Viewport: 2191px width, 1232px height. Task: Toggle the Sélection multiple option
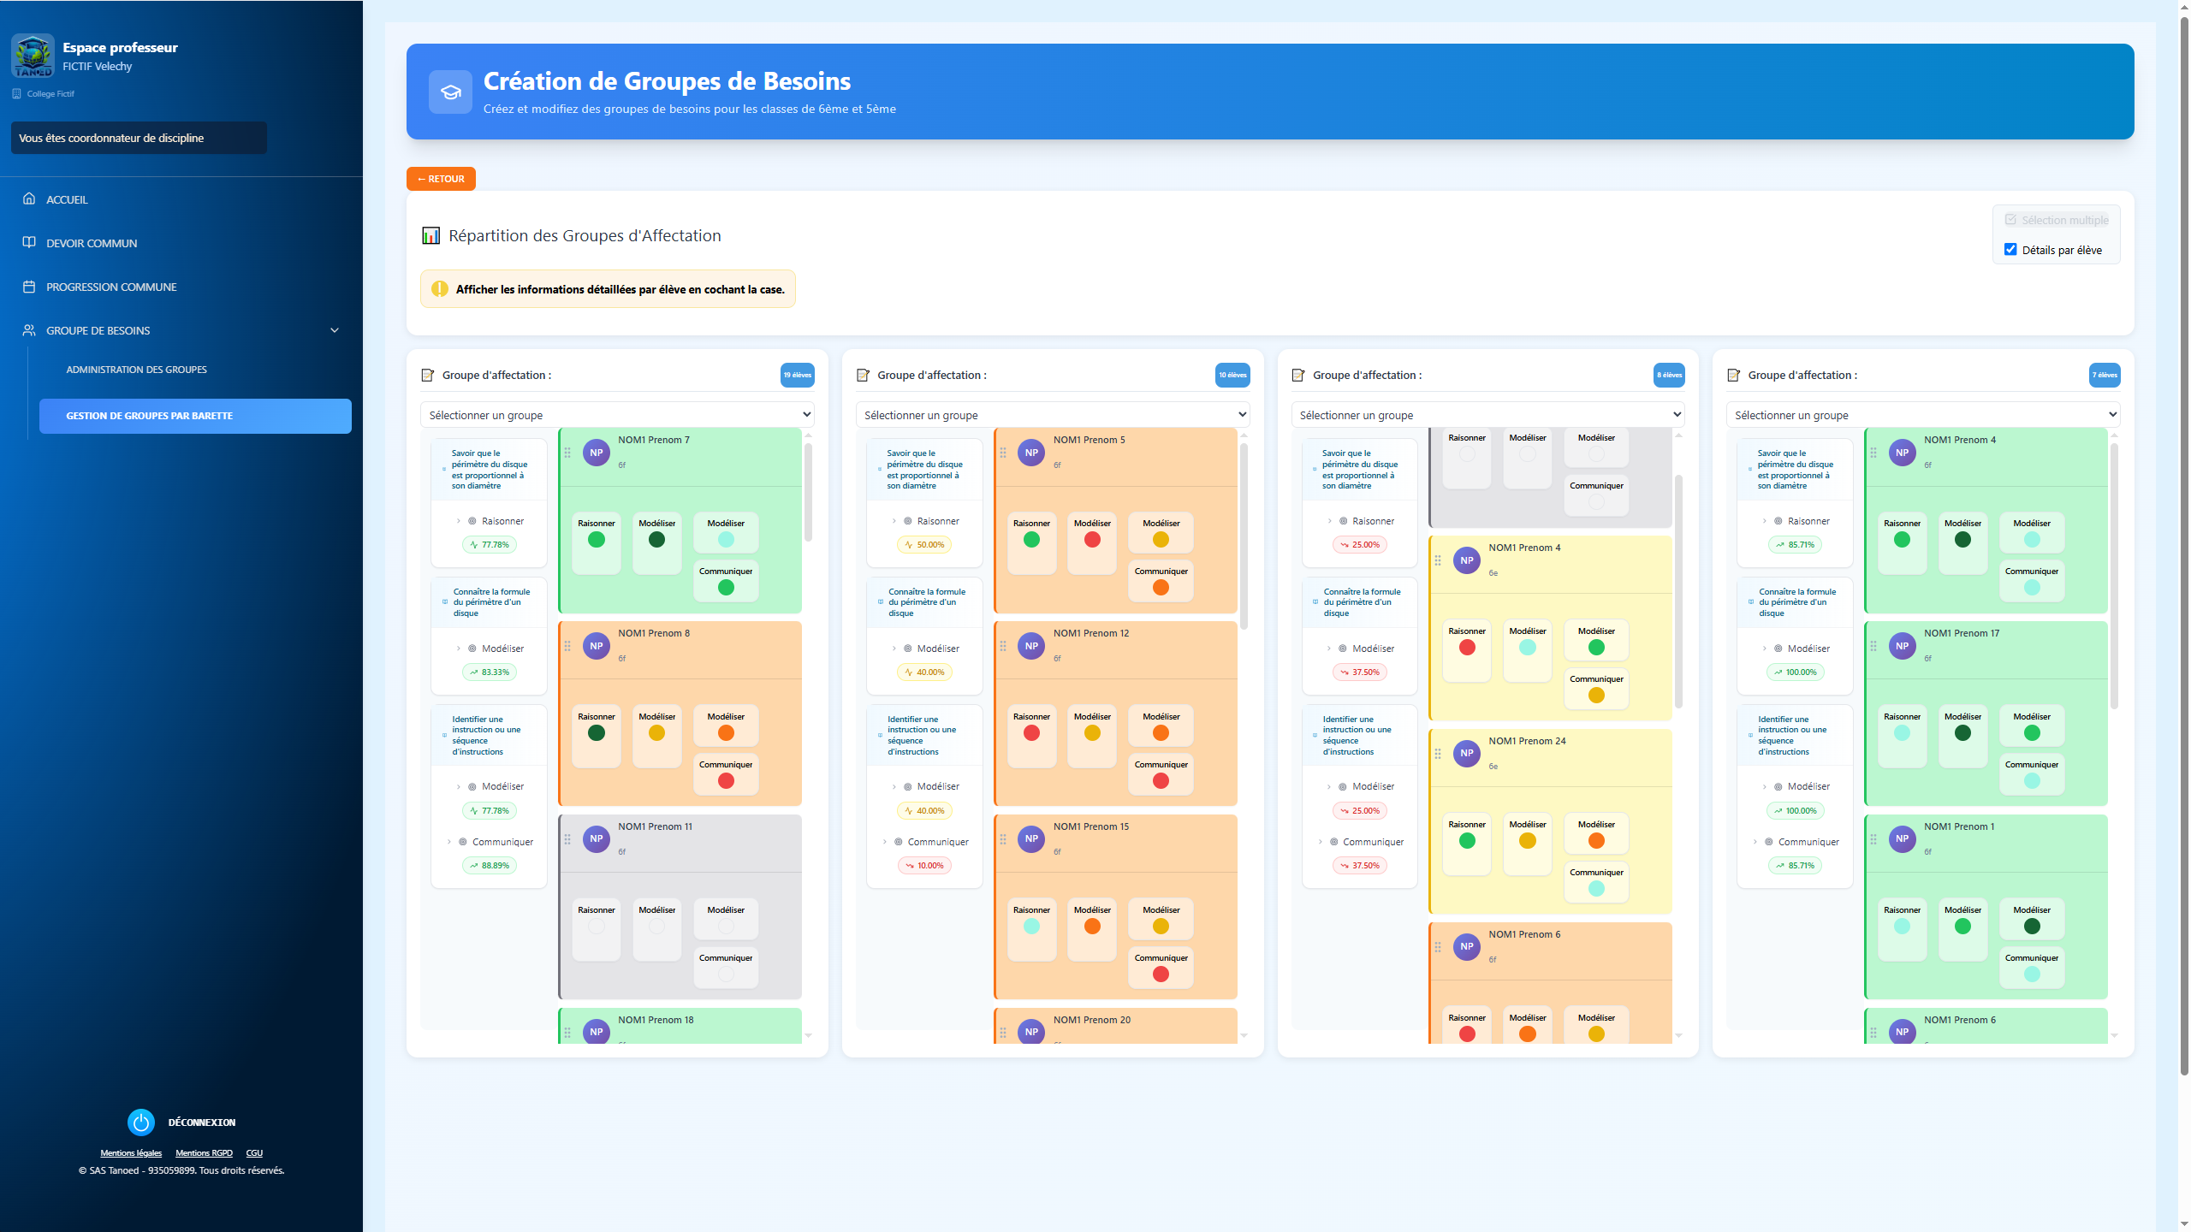[2056, 220]
